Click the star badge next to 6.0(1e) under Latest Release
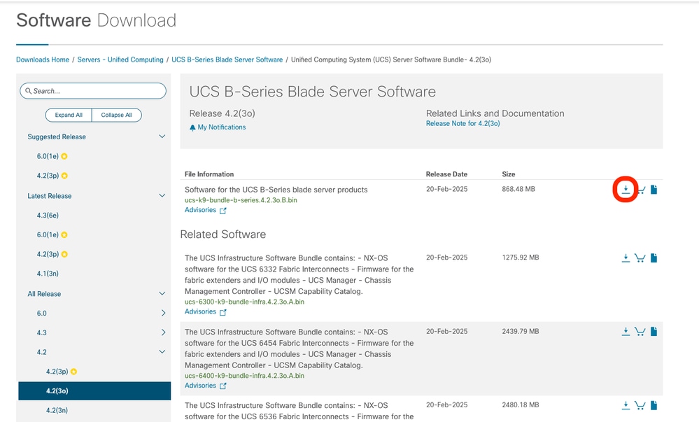 64,234
